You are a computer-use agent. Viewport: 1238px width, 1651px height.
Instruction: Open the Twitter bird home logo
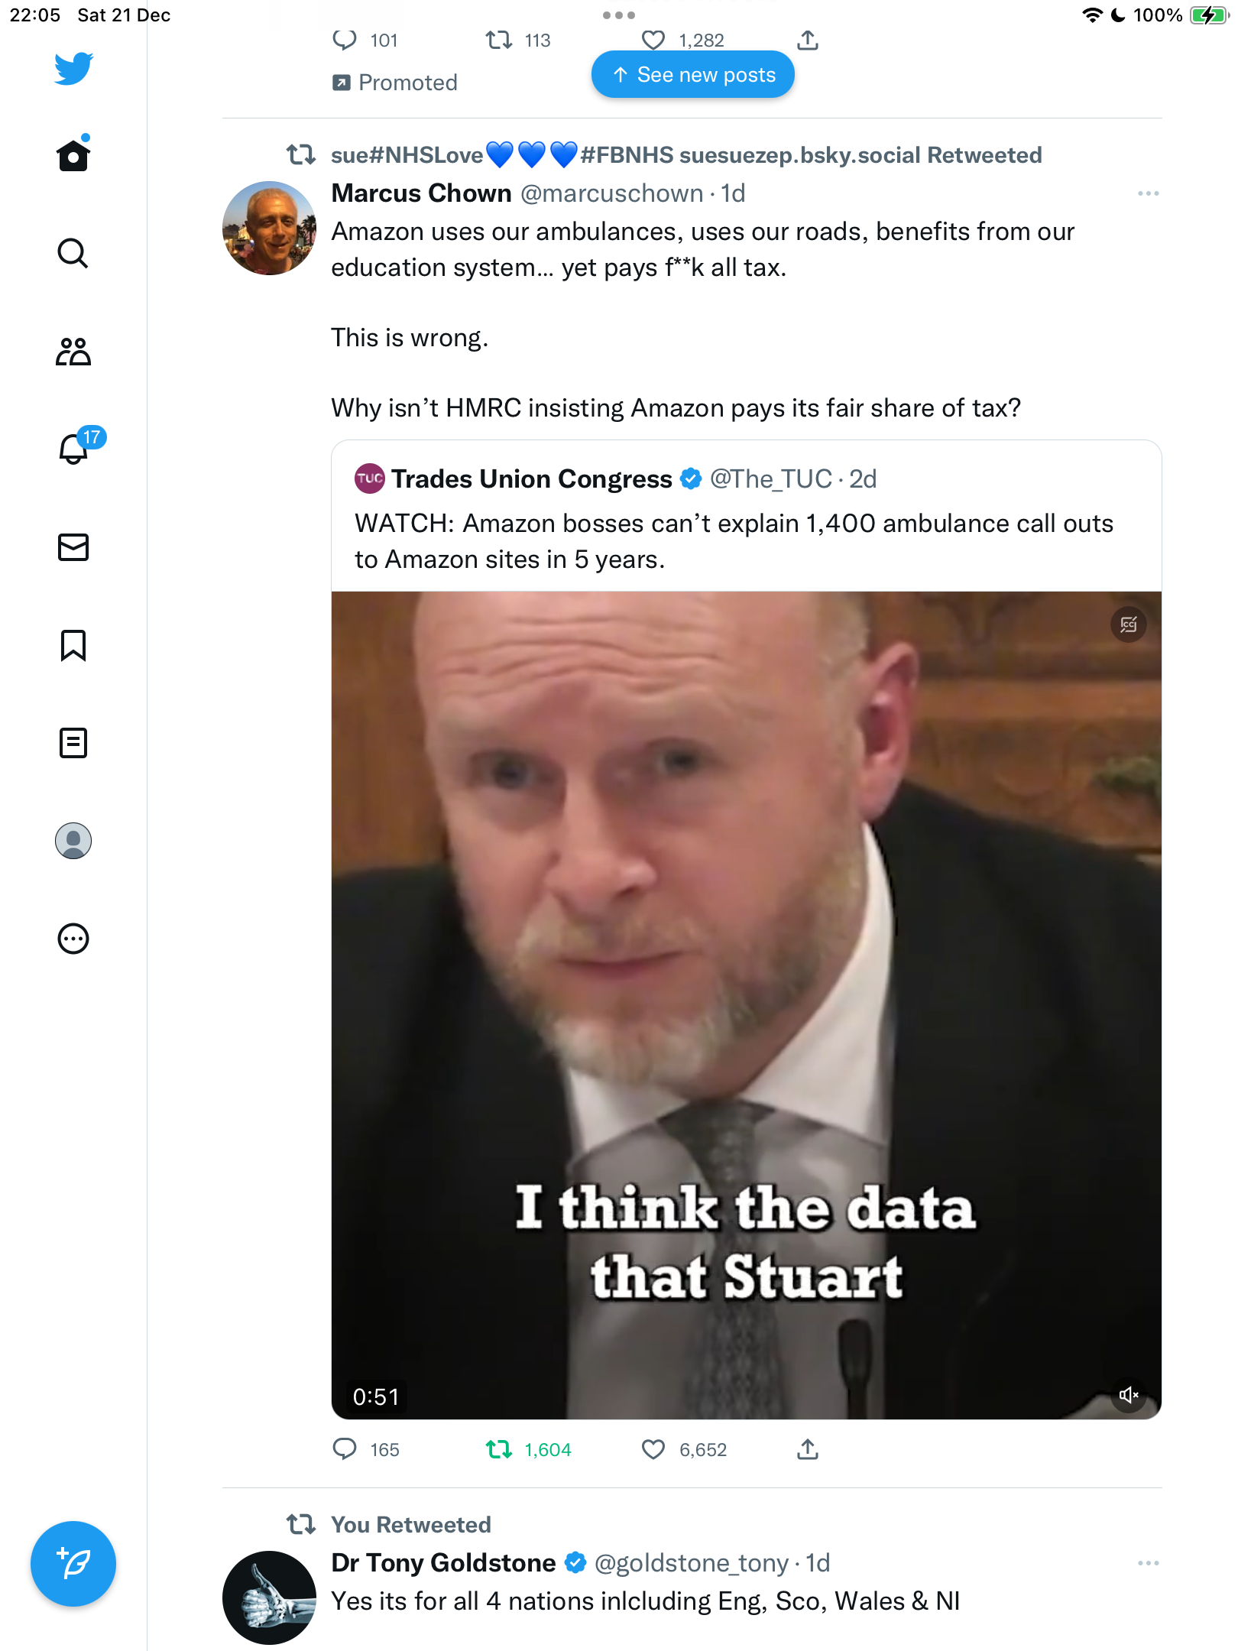click(x=73, y=69)
